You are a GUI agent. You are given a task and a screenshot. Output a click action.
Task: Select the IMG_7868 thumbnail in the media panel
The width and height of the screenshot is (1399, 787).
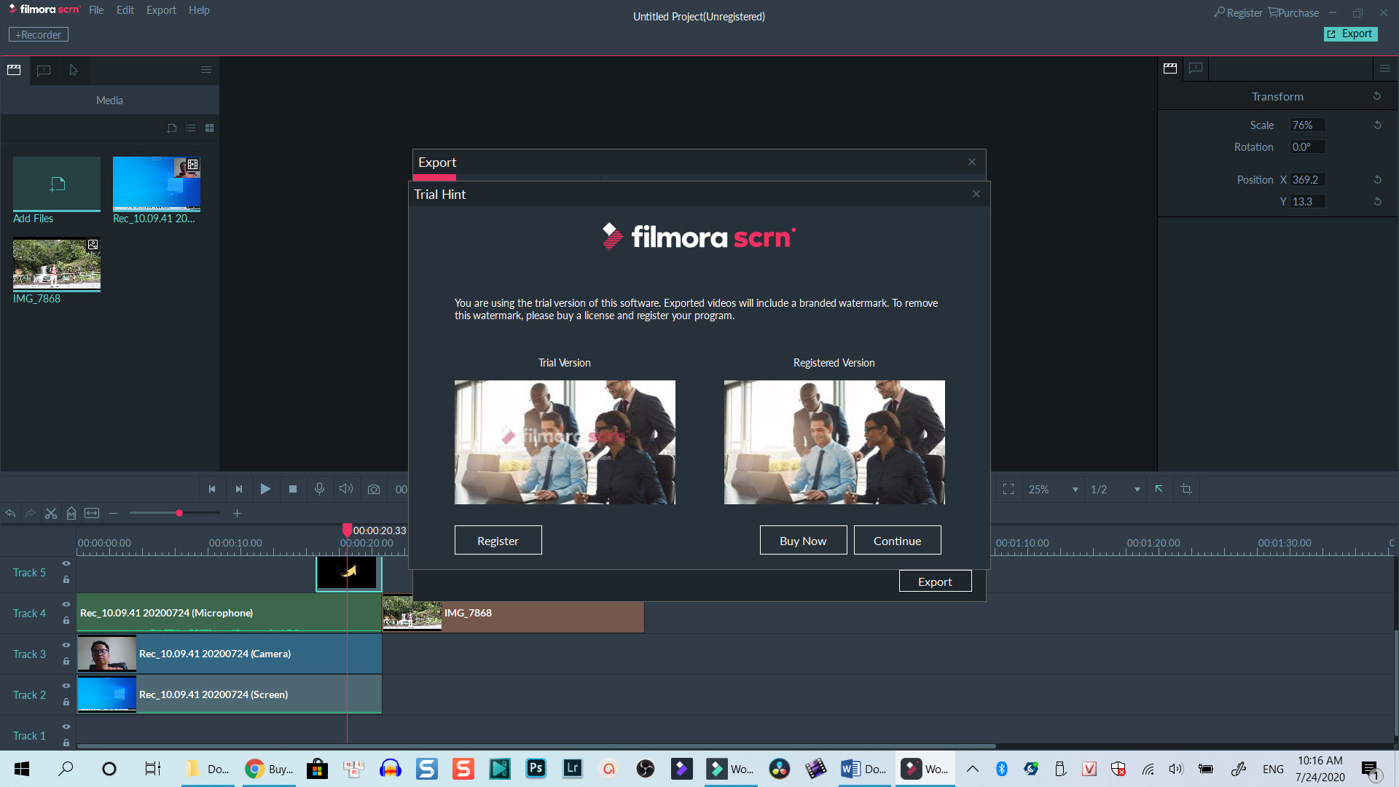point(56,263)
